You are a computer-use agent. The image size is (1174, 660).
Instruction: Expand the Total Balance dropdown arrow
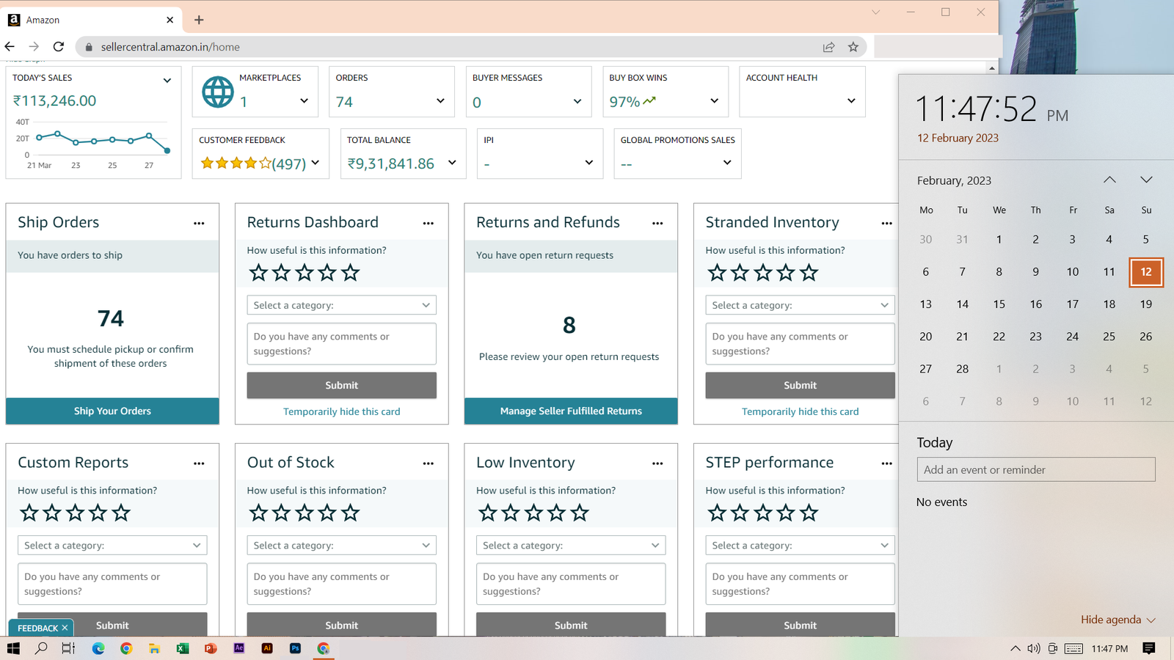[x=452, y=163]
